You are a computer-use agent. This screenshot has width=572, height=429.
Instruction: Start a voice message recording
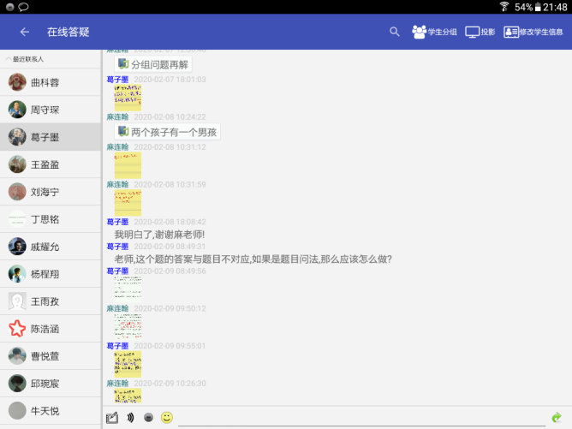pos(130,417)
